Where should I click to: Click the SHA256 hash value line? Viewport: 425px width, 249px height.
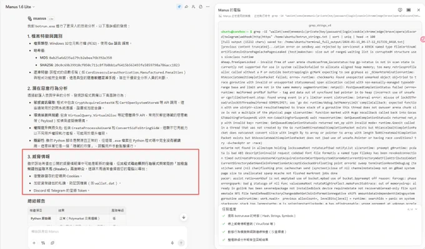(x=109, y=65)
